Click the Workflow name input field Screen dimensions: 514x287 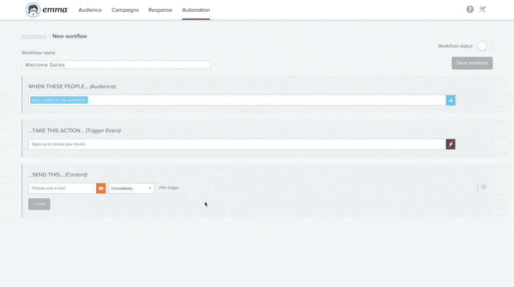[116, 65]
